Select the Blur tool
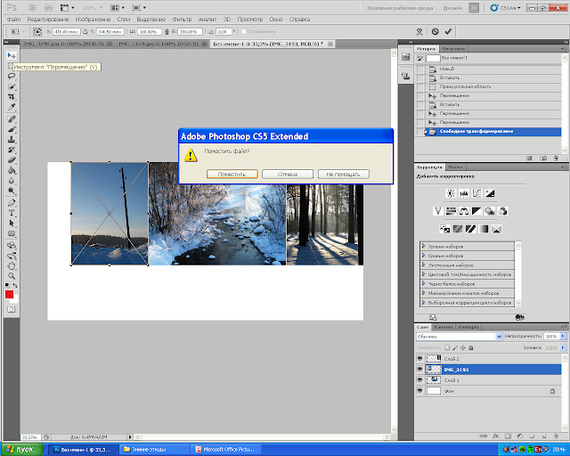Viewport: 570px width, 456px height. click(12, 181)
